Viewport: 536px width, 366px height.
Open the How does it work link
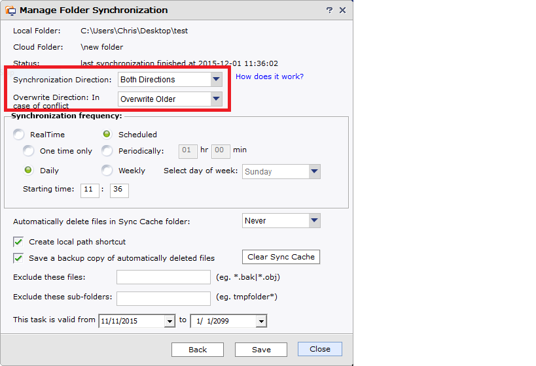pyautogui.click(x=270, y=76)
